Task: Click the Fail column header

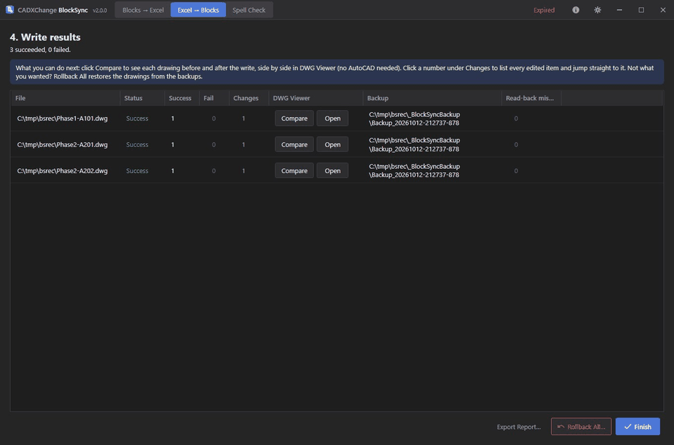Action: coord(214,98)
